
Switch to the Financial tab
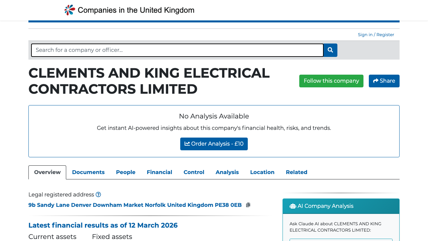159,172
